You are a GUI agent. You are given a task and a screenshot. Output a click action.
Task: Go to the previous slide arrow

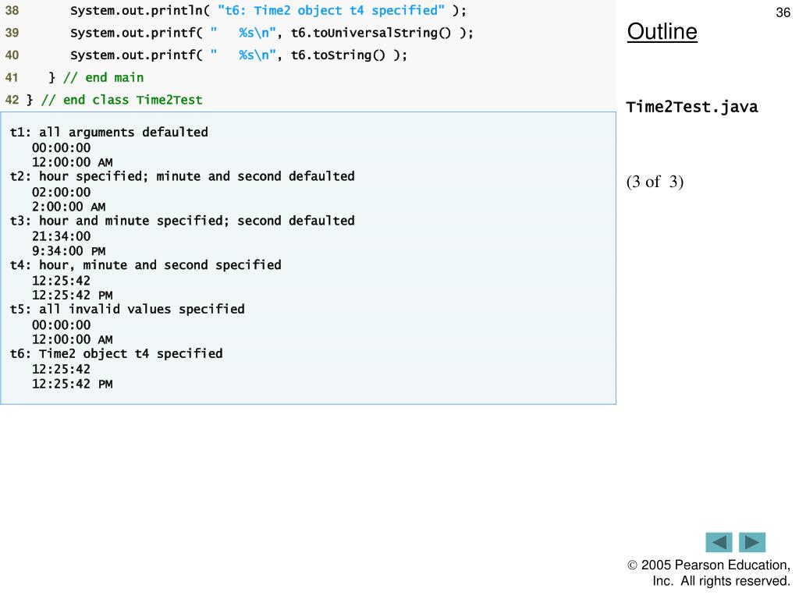pos(719,543)
